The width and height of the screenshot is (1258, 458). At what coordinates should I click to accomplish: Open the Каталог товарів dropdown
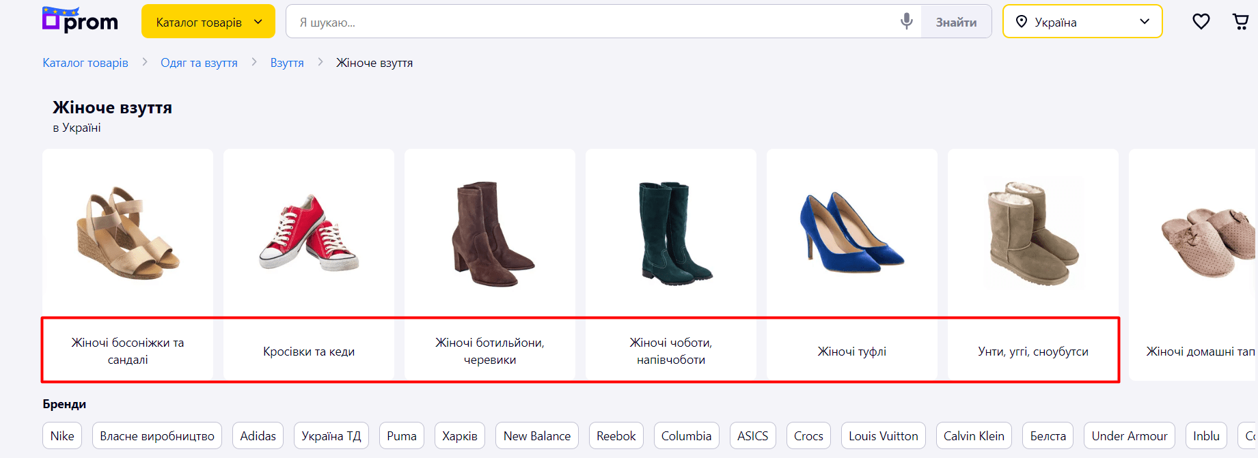click(208, 22)
